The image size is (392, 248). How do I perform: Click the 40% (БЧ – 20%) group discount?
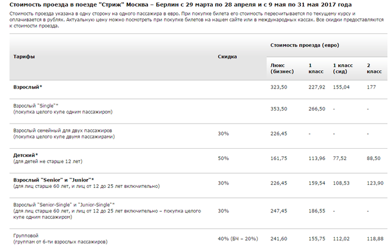[x=238, y=238]
